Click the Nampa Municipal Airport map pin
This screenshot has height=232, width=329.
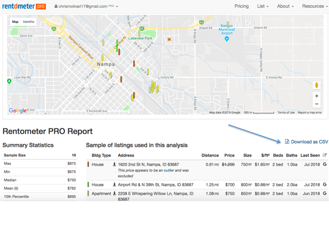pyautogui.click(x=227, y=39)
